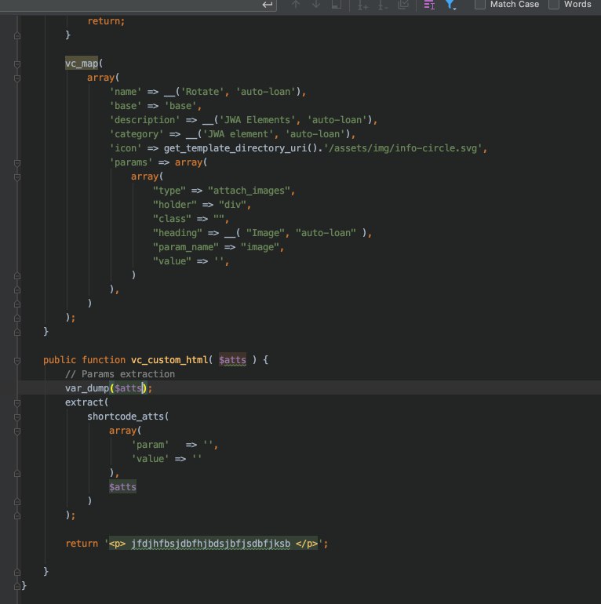
Task: Click unselect occurrence icon in search bar
Action: [383, 5]
